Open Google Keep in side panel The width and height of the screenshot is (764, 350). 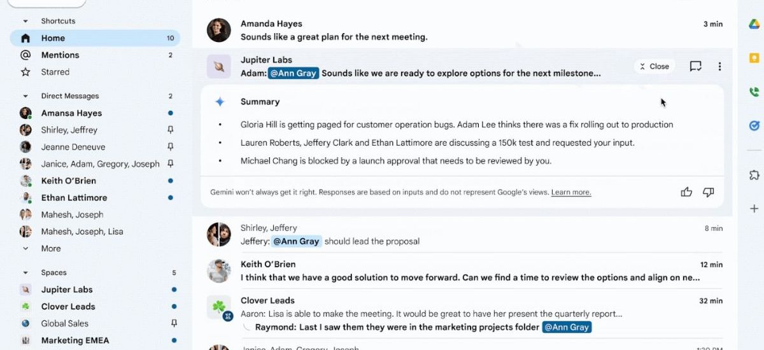(x=754, y=58)
